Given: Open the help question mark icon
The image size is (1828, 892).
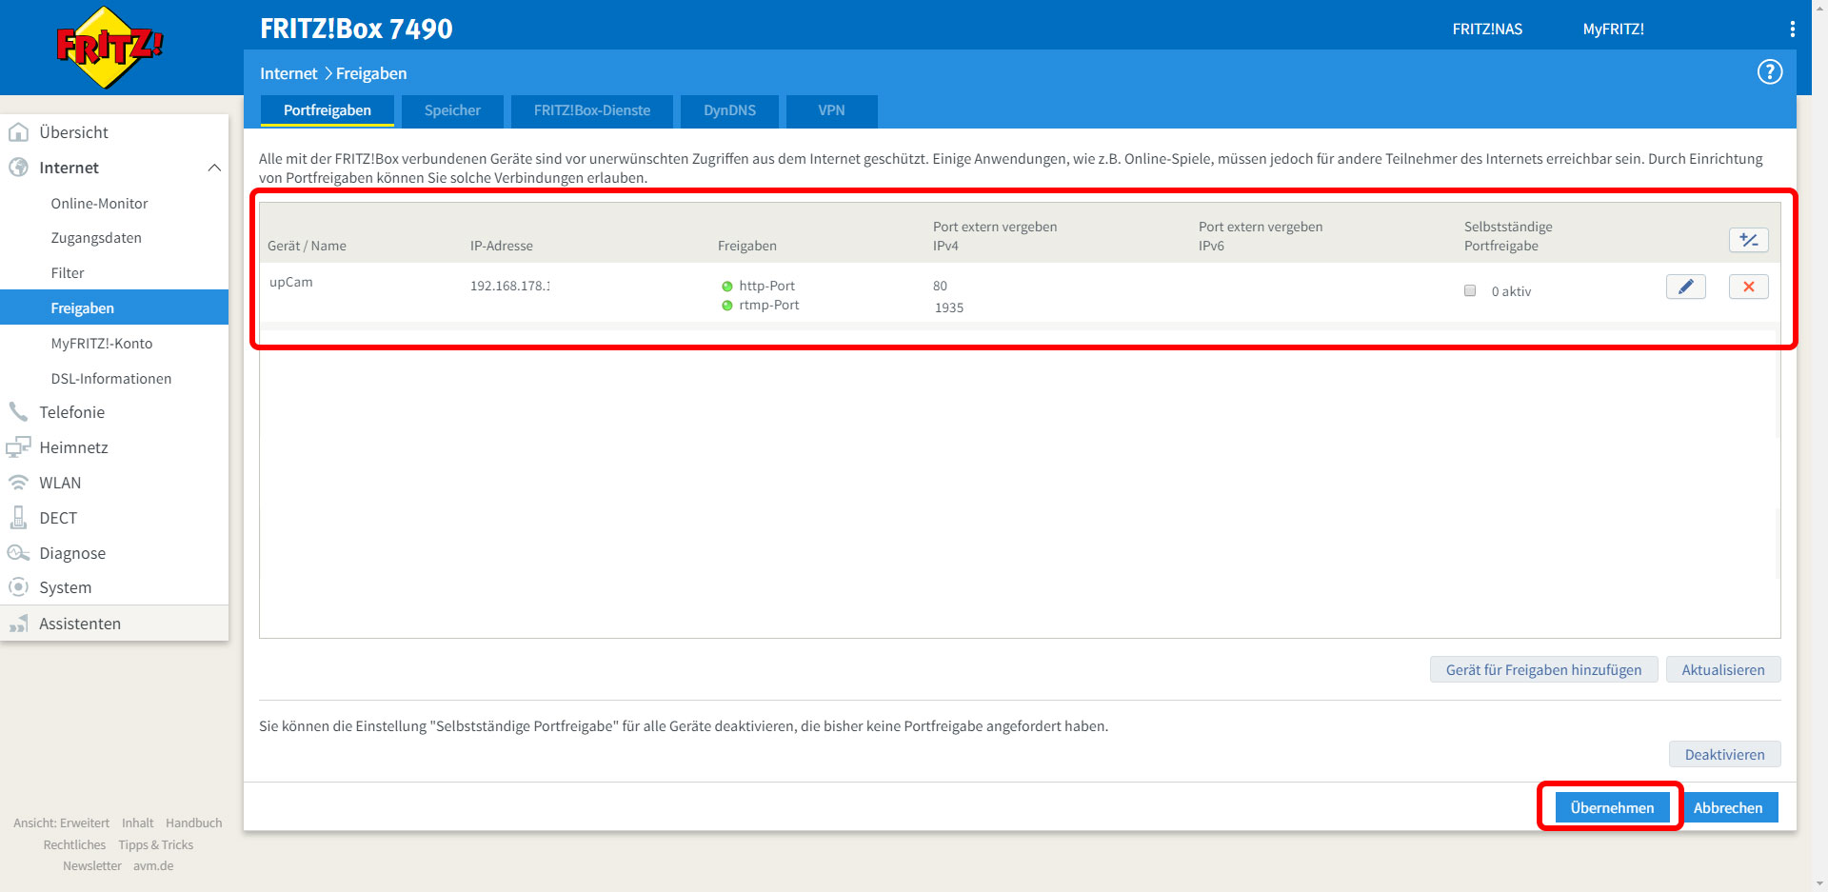Looking at the screenshot, I should (x=1769, y=72).
